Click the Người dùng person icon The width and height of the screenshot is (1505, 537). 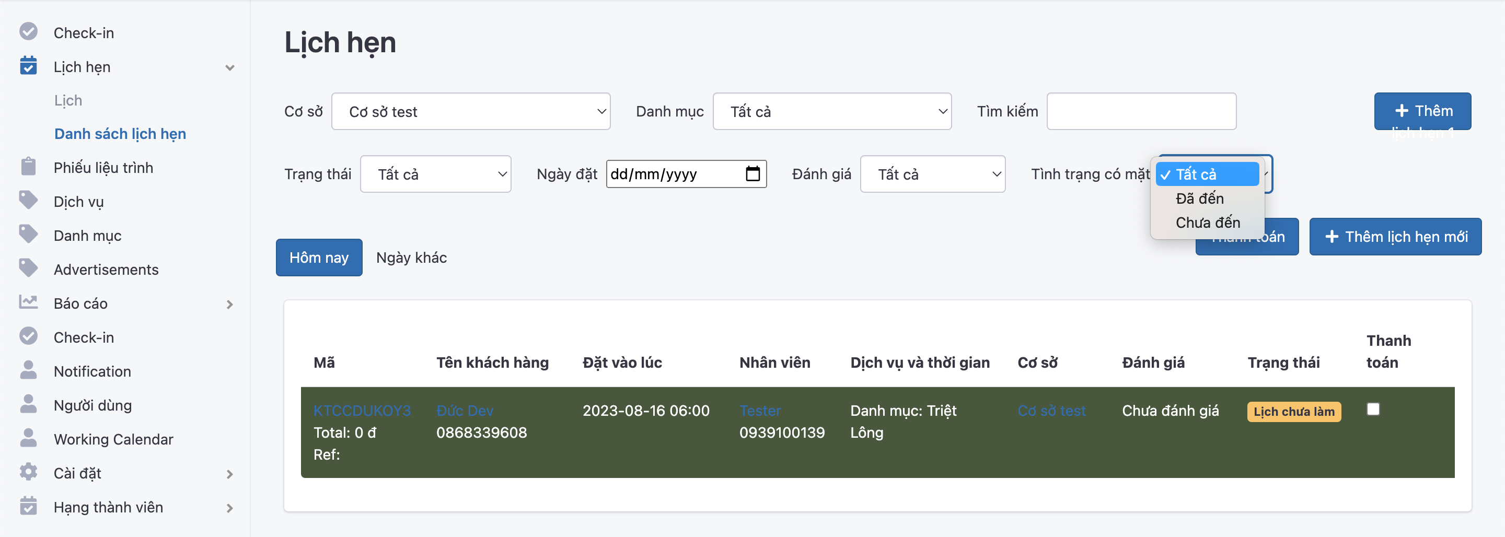(x=28, y=404)
